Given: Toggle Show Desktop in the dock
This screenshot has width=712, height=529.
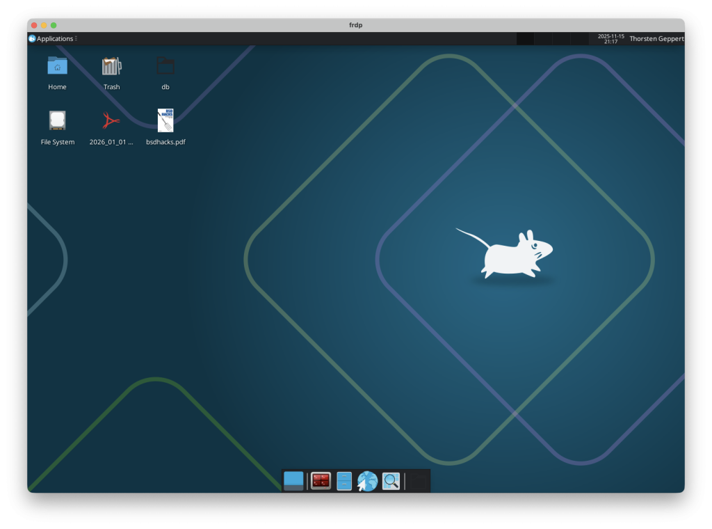Looking at the screenshot, I should (293, 480).
